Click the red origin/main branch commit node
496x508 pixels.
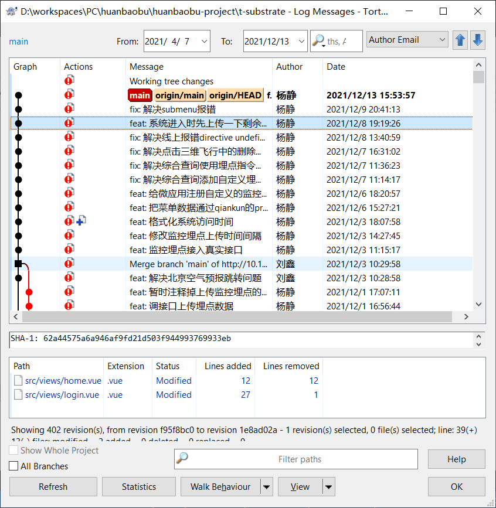click(29, 292)
